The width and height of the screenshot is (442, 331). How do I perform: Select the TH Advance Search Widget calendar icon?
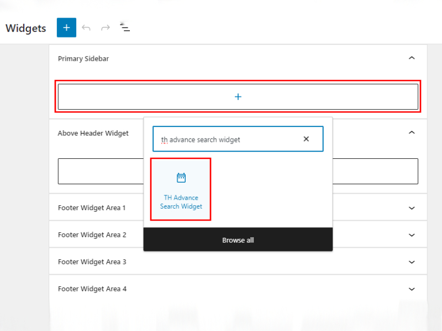coord(181,178)
